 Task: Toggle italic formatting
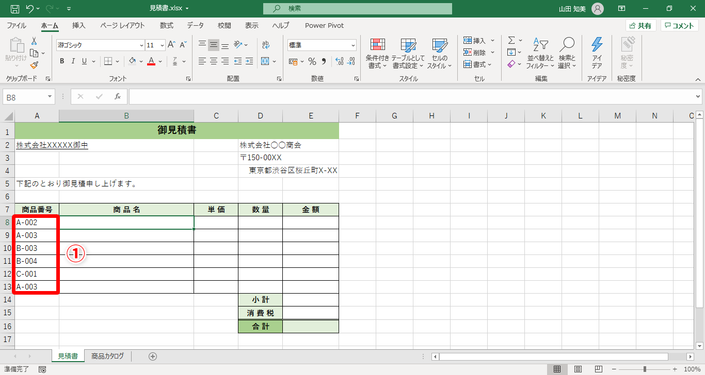tap(73, 61)
